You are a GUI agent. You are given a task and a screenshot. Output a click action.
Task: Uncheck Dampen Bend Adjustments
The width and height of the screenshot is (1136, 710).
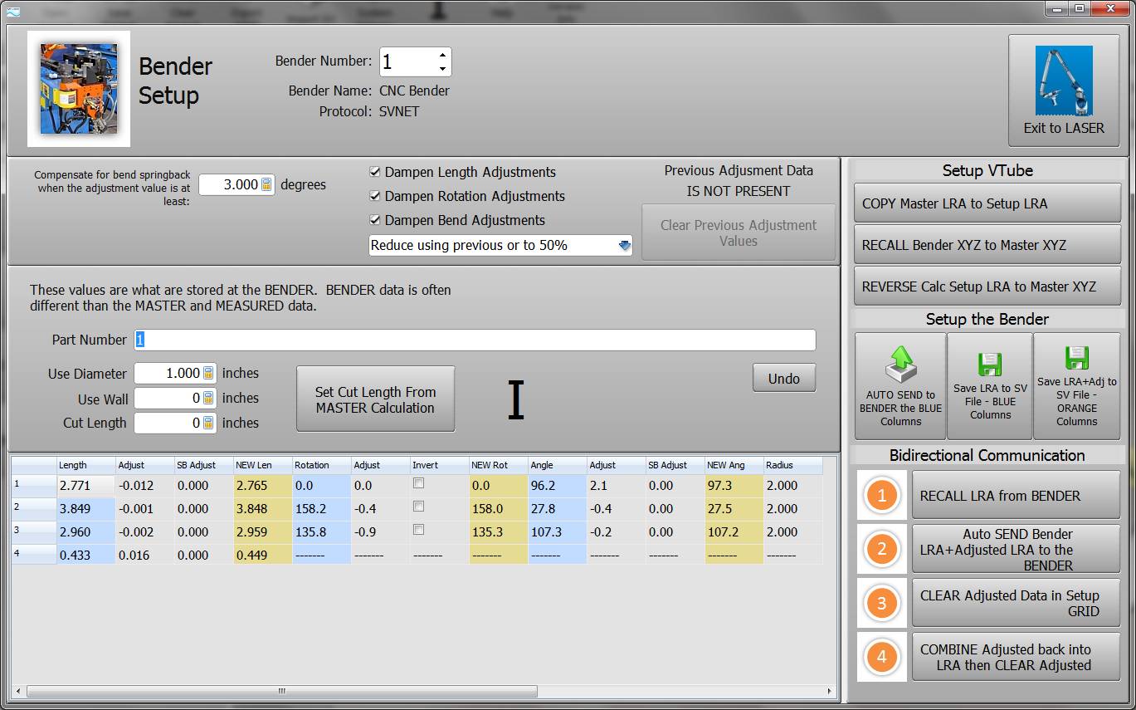coord(375,220)
